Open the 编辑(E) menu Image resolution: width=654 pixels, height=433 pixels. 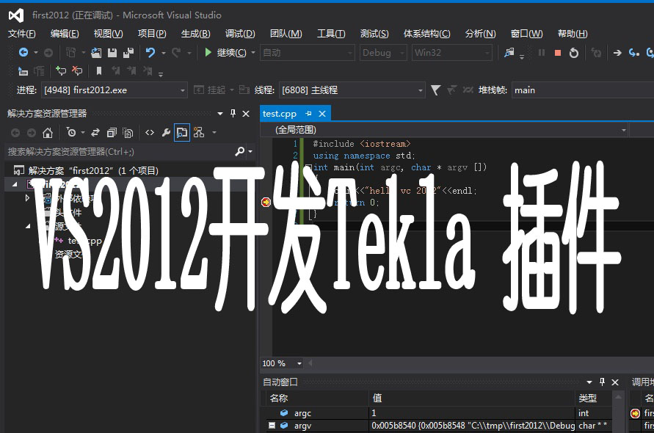tap(65, 34)
